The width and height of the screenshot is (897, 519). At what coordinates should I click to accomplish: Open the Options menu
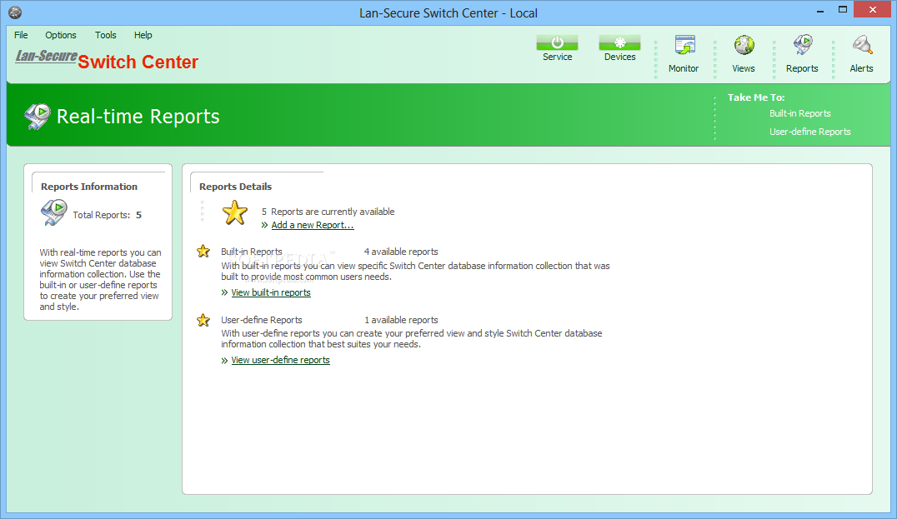pyautogui.click(x=61, y=35)
